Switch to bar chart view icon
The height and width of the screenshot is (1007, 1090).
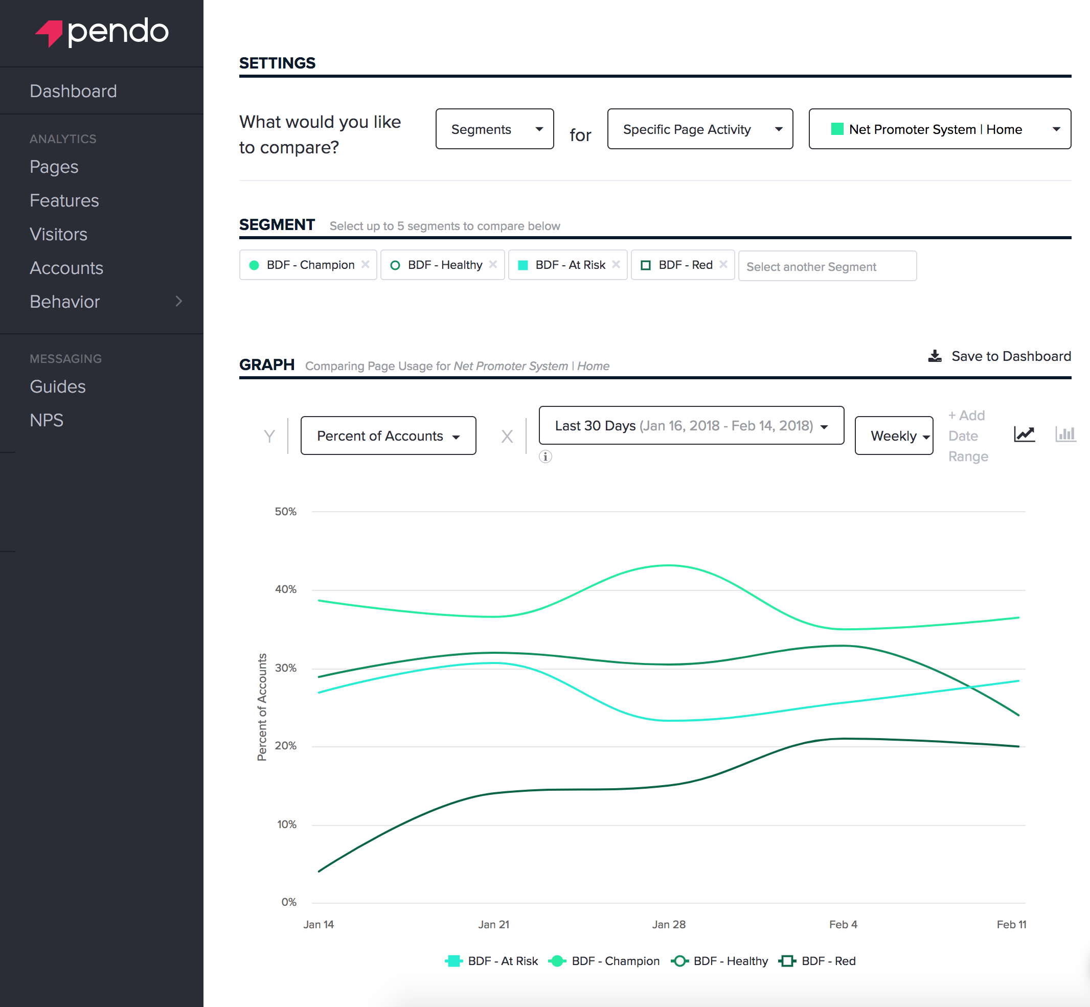(x=1065, y=434)
